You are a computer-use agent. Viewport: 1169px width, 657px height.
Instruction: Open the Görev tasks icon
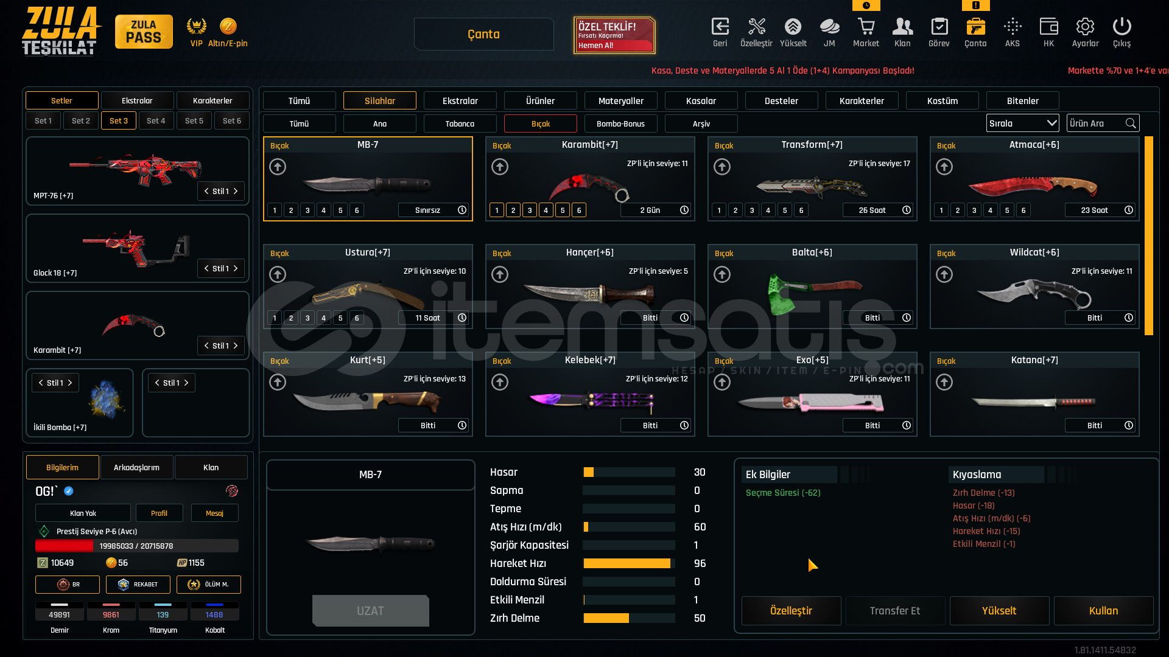click(939, 27)
